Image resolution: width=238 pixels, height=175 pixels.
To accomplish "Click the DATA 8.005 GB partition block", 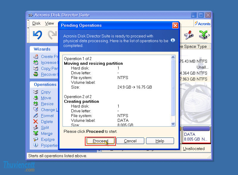I will click(196, 135).
